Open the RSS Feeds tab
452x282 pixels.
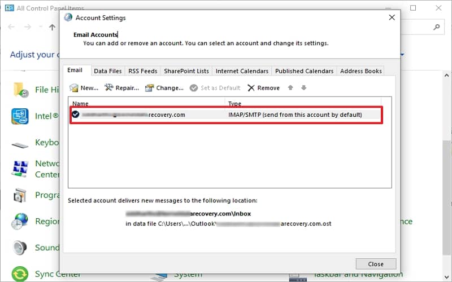click(143, 71)
